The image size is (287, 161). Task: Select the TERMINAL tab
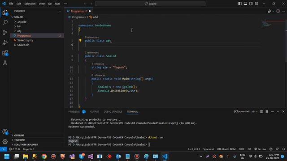coord(133,111)
